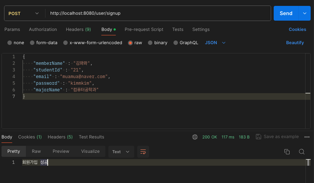The height and width of the screenshot is (183, 314).
Task: Open the POST method dropdown
Action: click(x=23, y=13)
